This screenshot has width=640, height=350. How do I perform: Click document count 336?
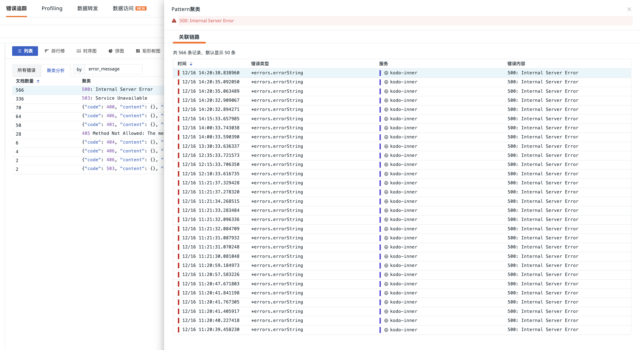pyautogui.click(x=20, y=99)
